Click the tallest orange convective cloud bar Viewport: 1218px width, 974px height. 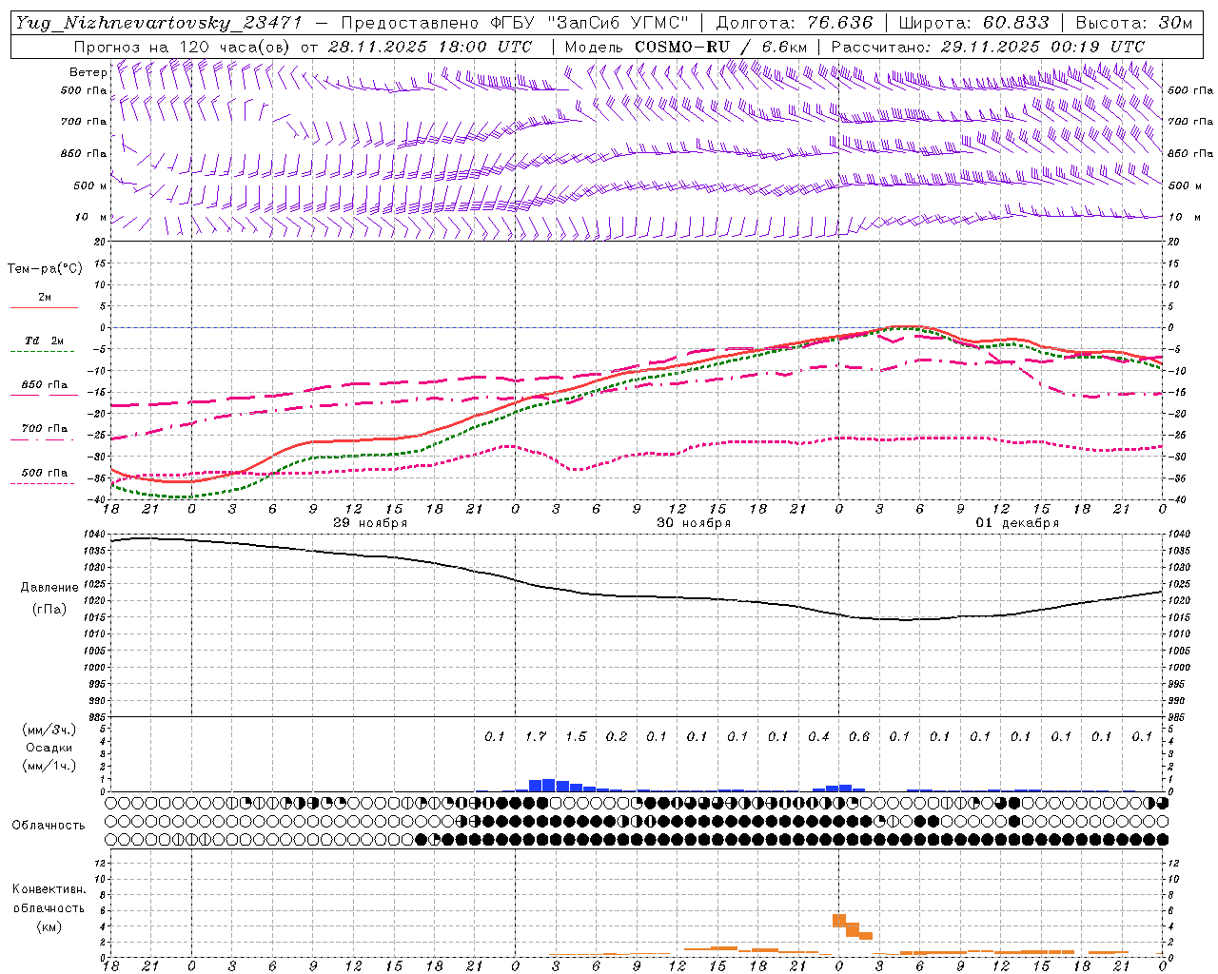[x=839, y=921]
